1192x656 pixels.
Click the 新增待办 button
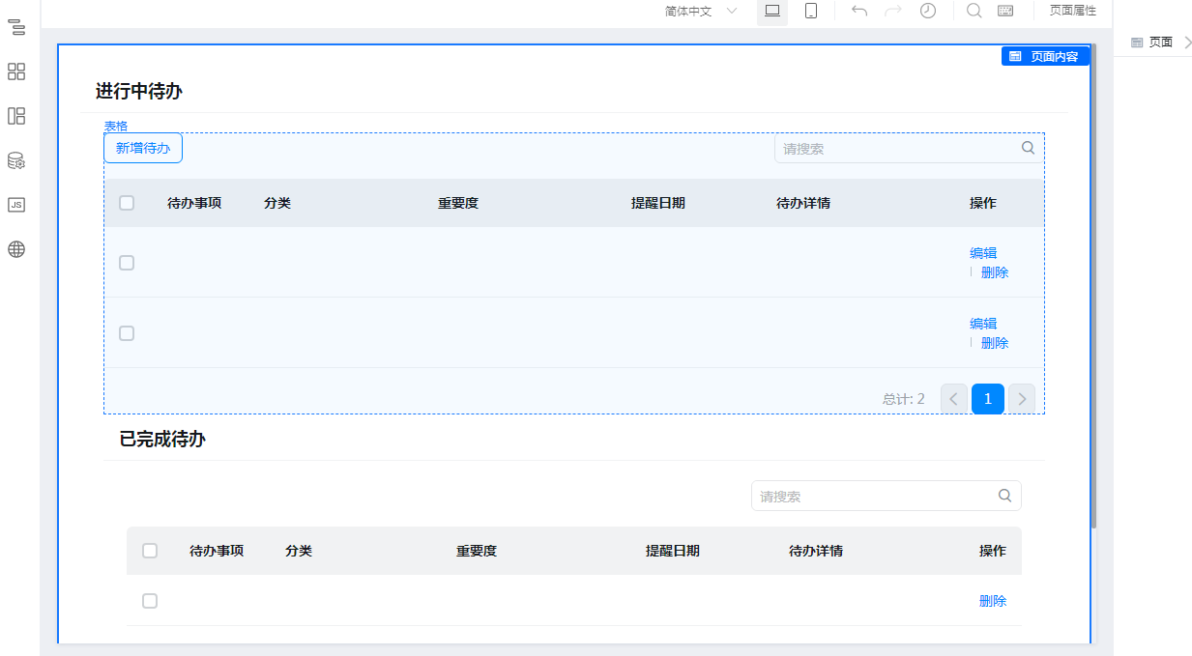pos(143,148)
